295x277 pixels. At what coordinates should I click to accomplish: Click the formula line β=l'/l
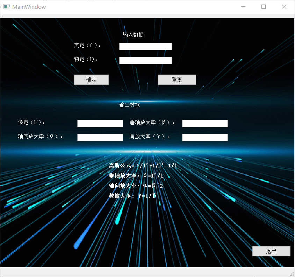[x=136, y=176]
